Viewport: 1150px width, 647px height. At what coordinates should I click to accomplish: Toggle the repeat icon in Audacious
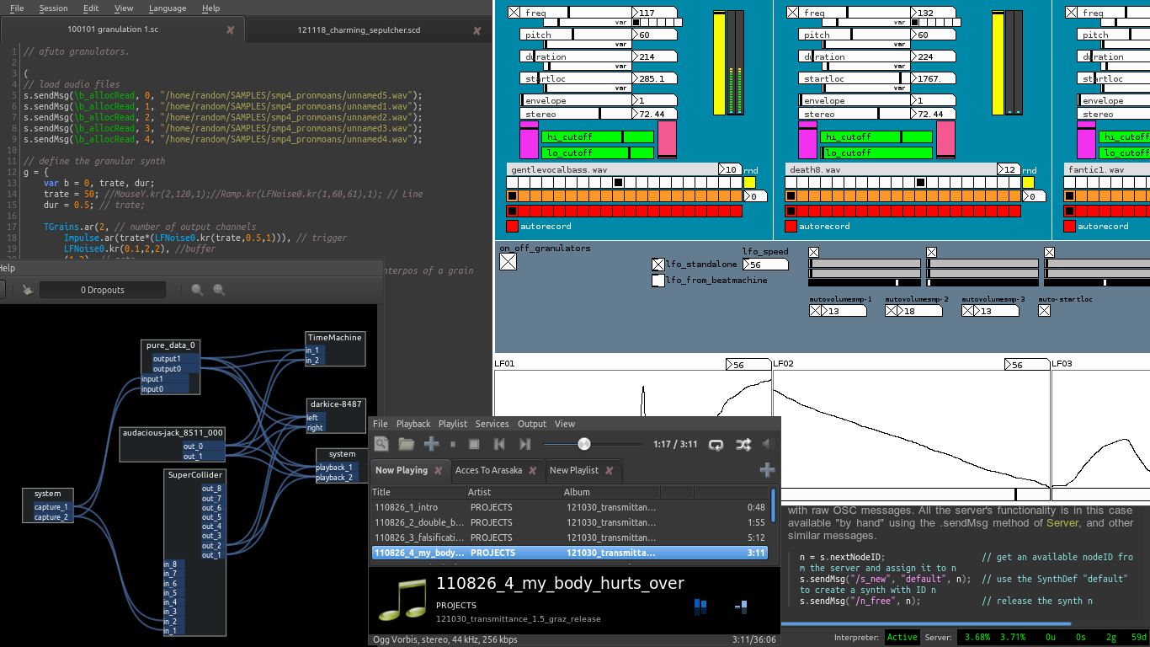coord(716,444)
